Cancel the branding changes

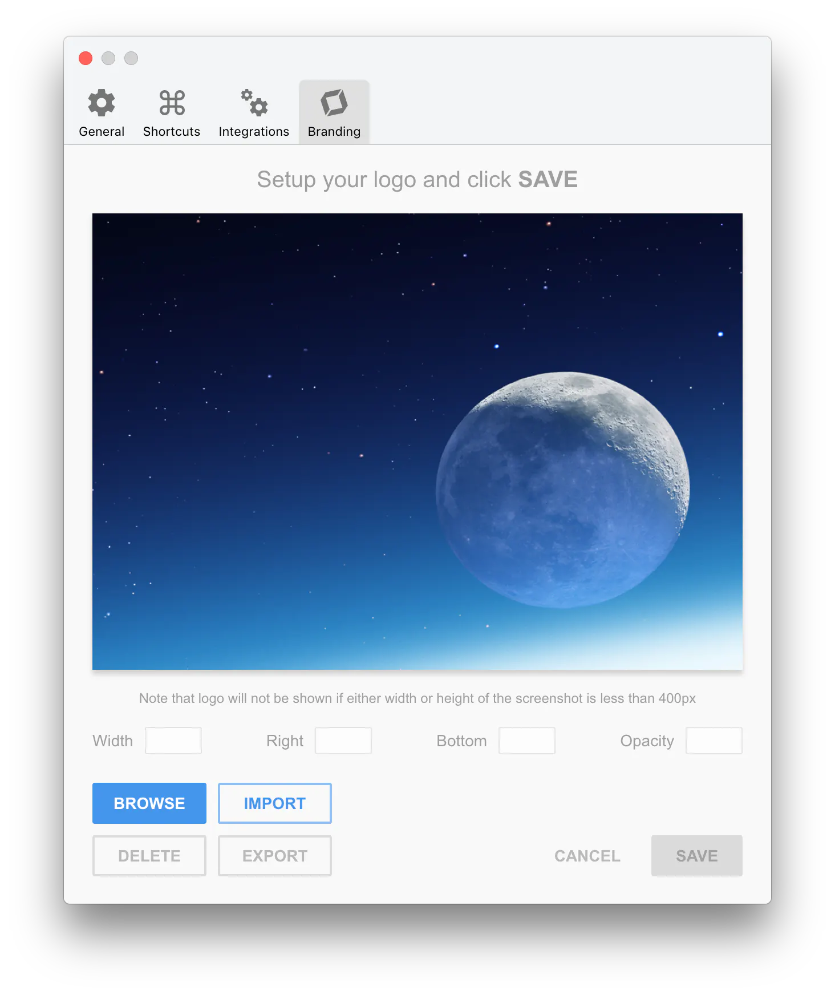point(587,856)
